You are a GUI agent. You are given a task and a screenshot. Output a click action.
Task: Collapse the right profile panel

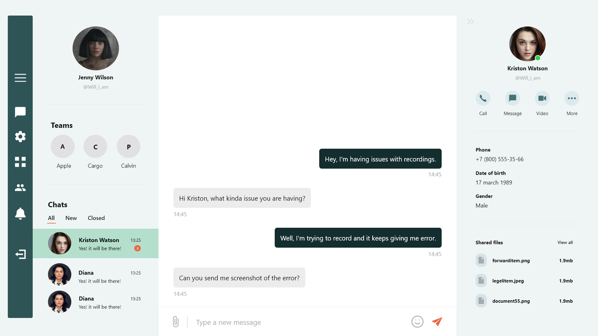click(x=470, y=21)
